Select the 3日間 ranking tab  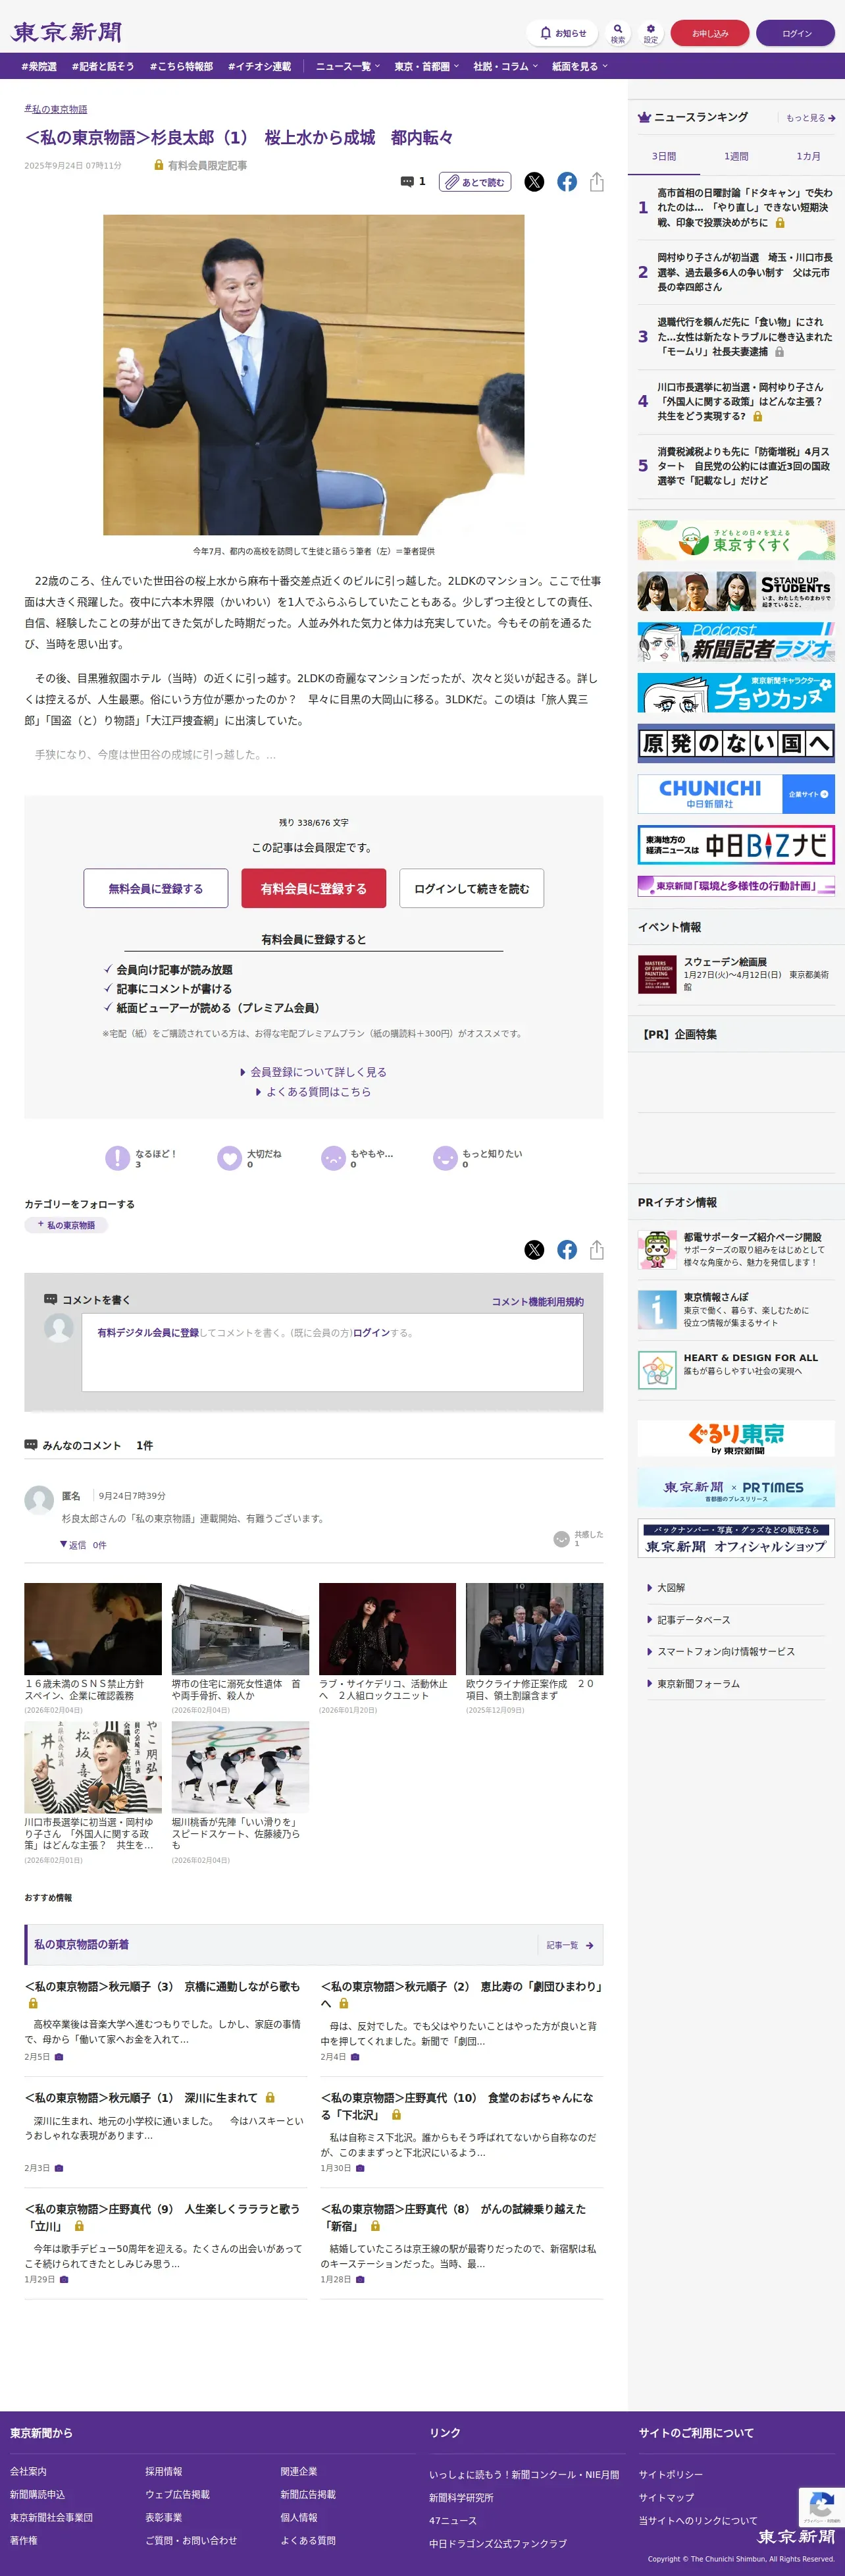pyautogui.click(x=664, y=157)
